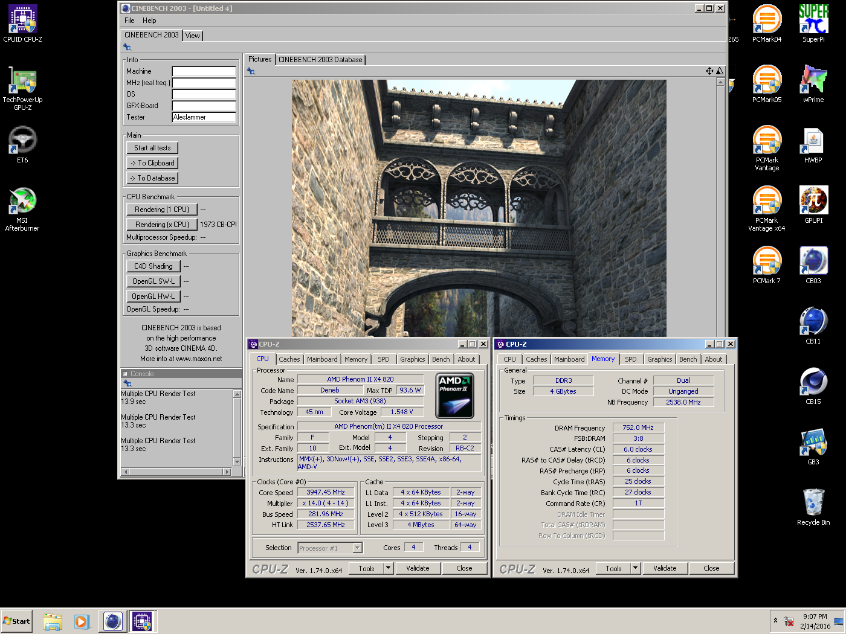
Task: Open CINEBENCH 2003 Database tab
Action: 320,60
